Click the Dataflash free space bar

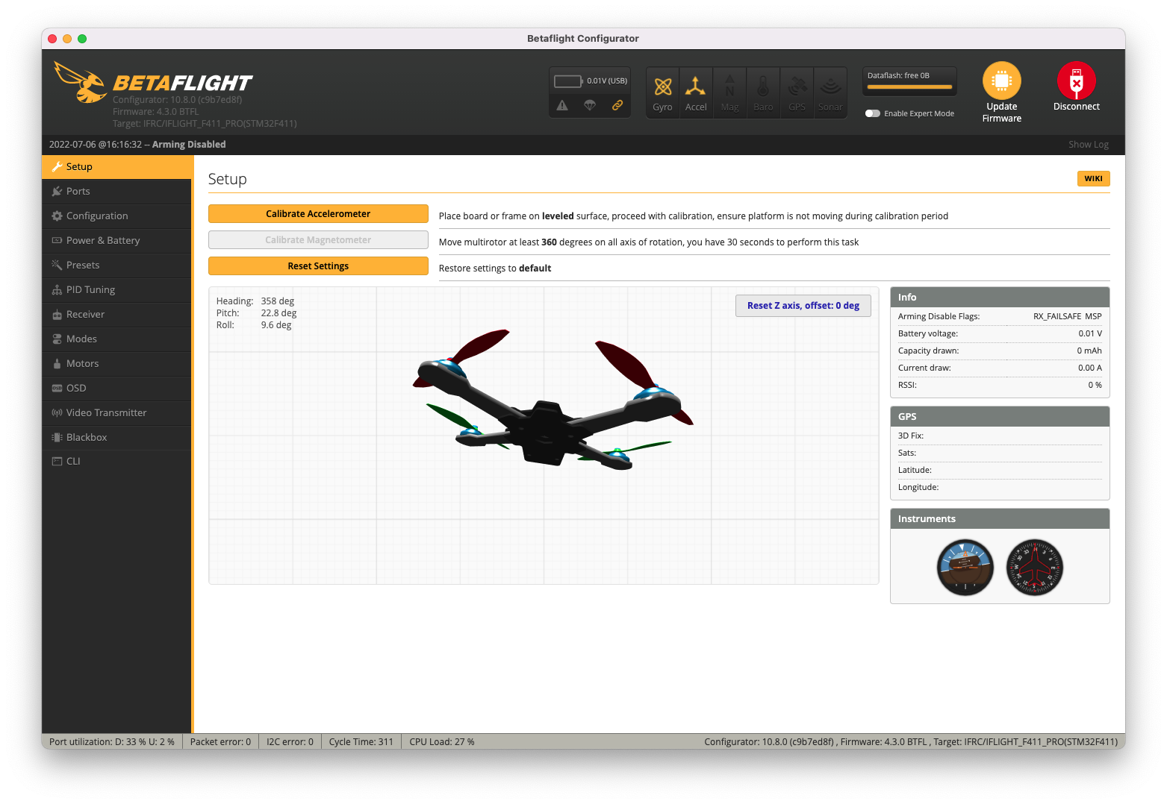click(909, 87)
